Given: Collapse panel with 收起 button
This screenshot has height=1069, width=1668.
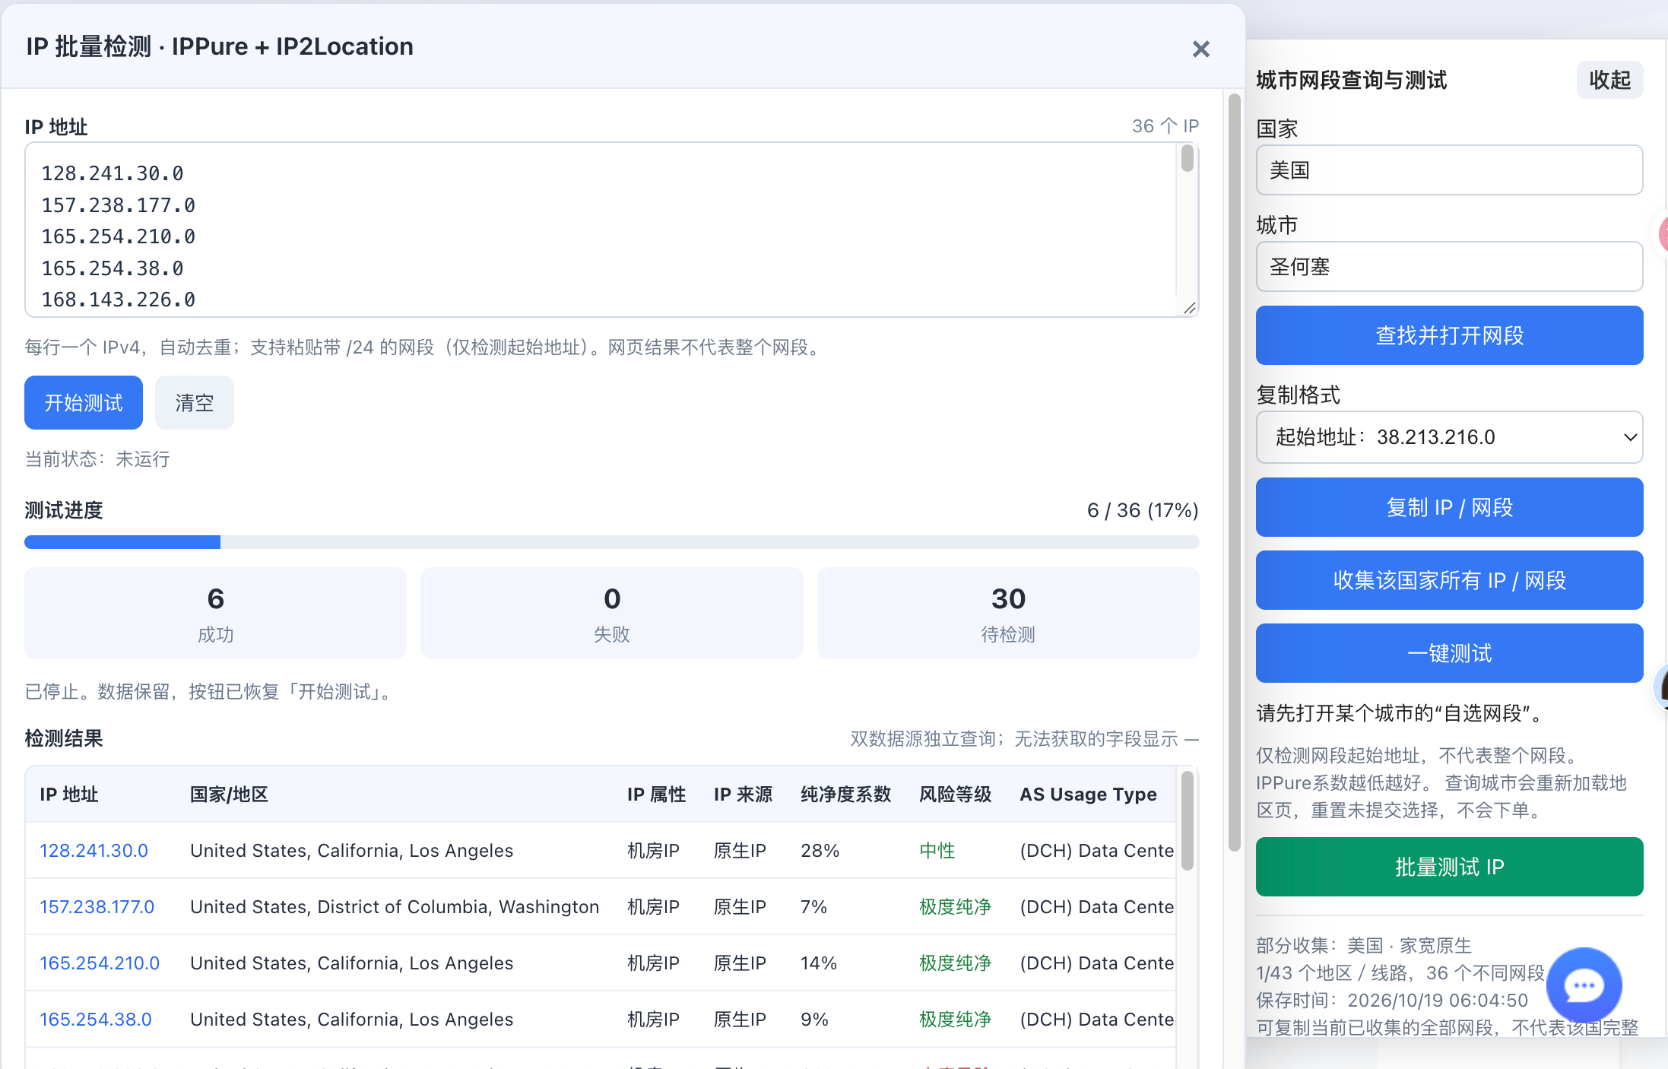Looking at the screenshot, I should point(1609,80).
